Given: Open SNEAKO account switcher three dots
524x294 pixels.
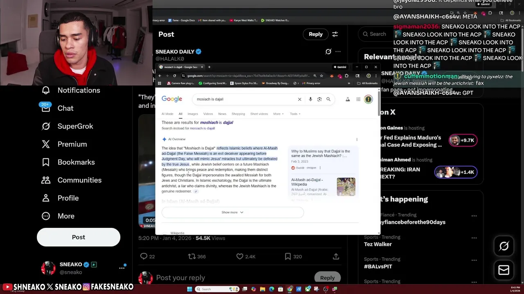Looking at the screenshot, I should click(122, 268).
